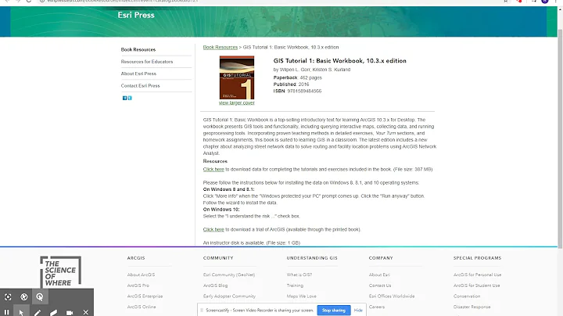This screenshot has height=316, width=563.
Task: Open ArcGIS Enterprise footer link
Action: [x=145, y=296]
